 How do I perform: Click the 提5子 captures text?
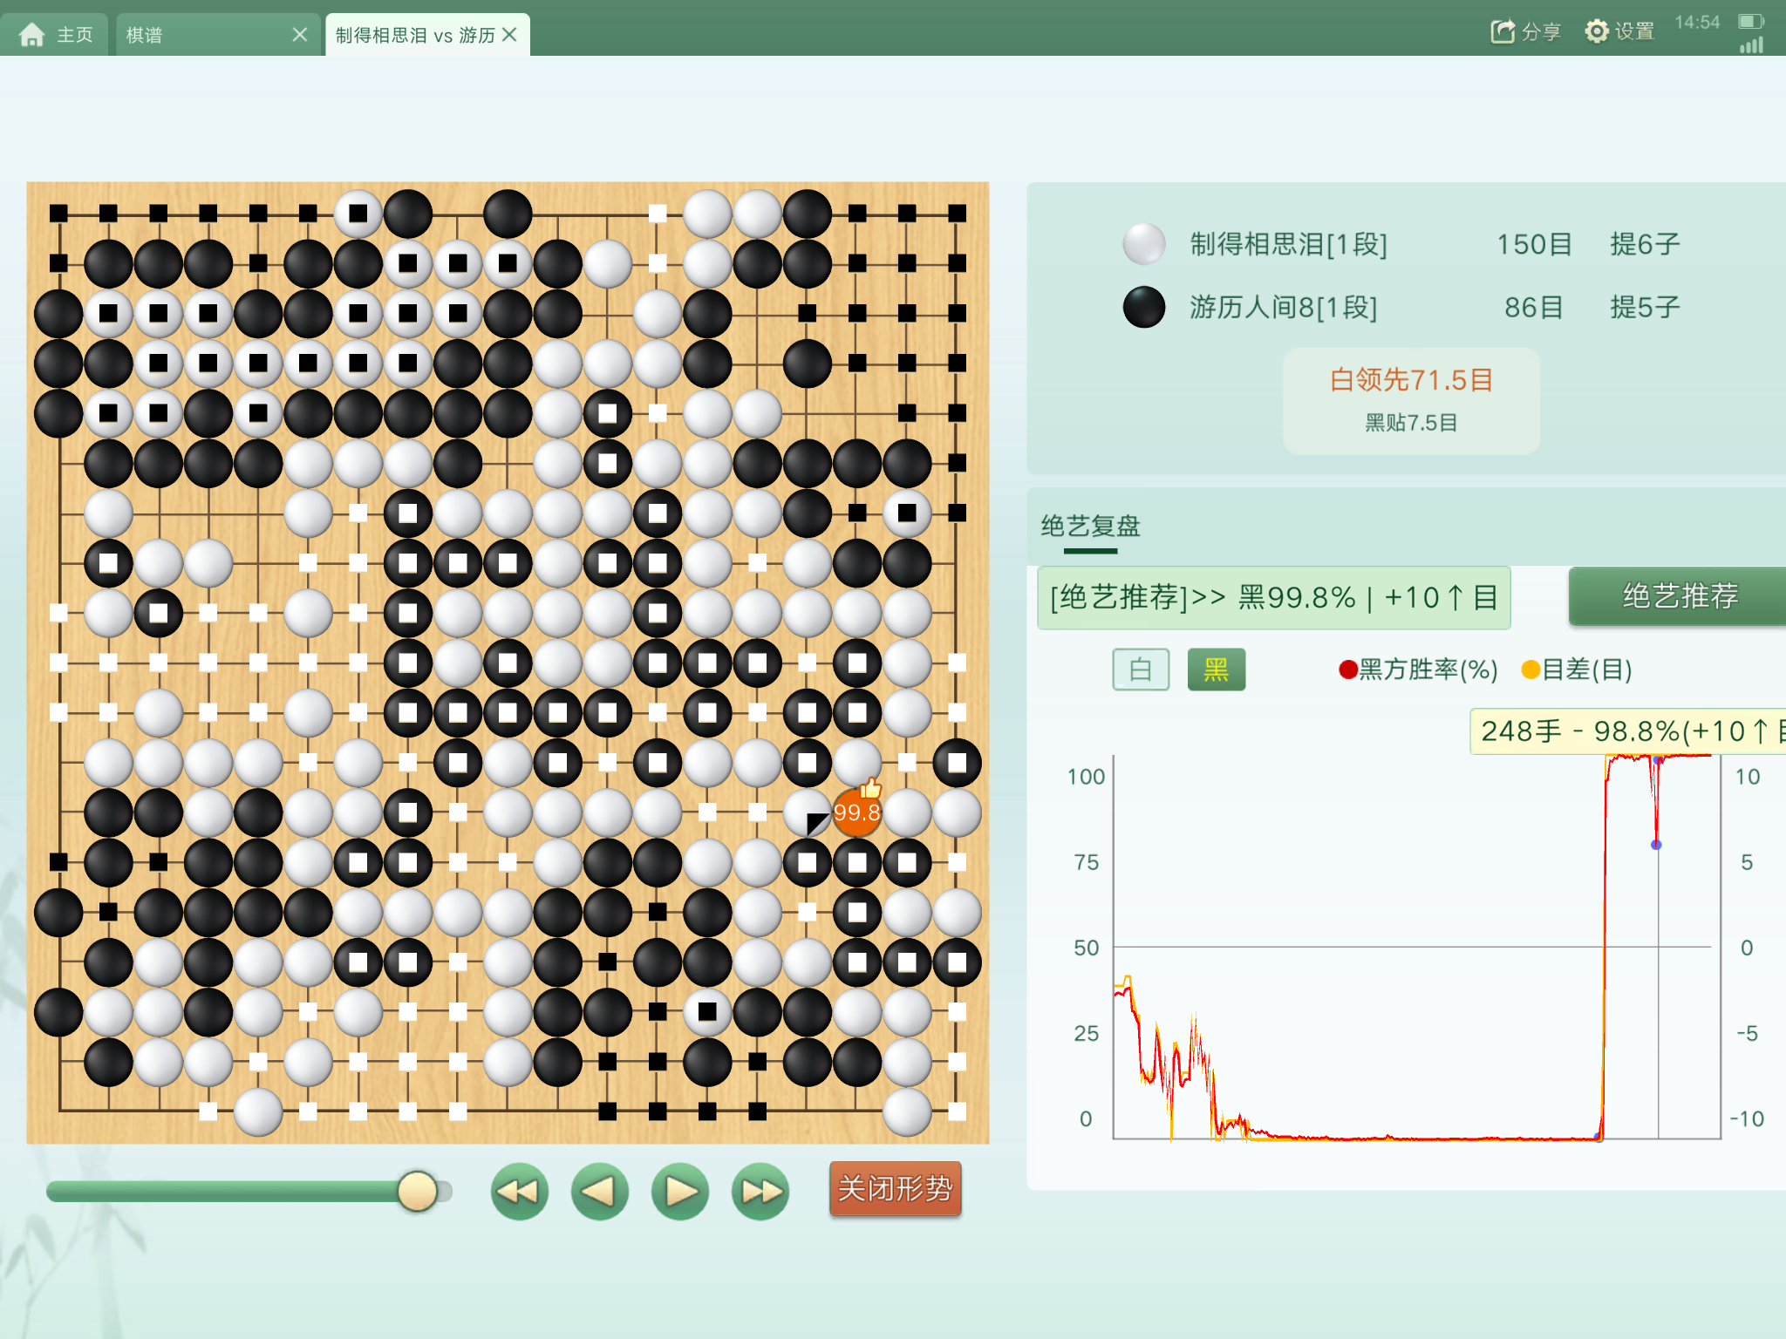tap(1645, 307)
